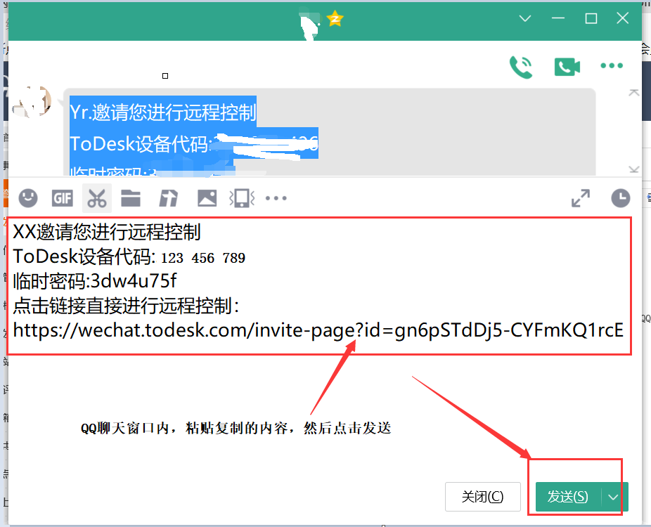Image resolution: width=651 pixels, height=527 pixels.
Task: Open the title bar dropdown chevron
Action: pyautogui.click(x=525, y=18)
